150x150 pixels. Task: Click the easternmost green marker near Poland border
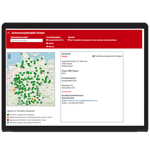coord(50,81)
